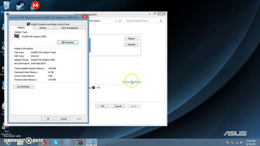This screenshot has width=260, height=146.
Task: Open the Color Management tab
Action: point(70,28)
